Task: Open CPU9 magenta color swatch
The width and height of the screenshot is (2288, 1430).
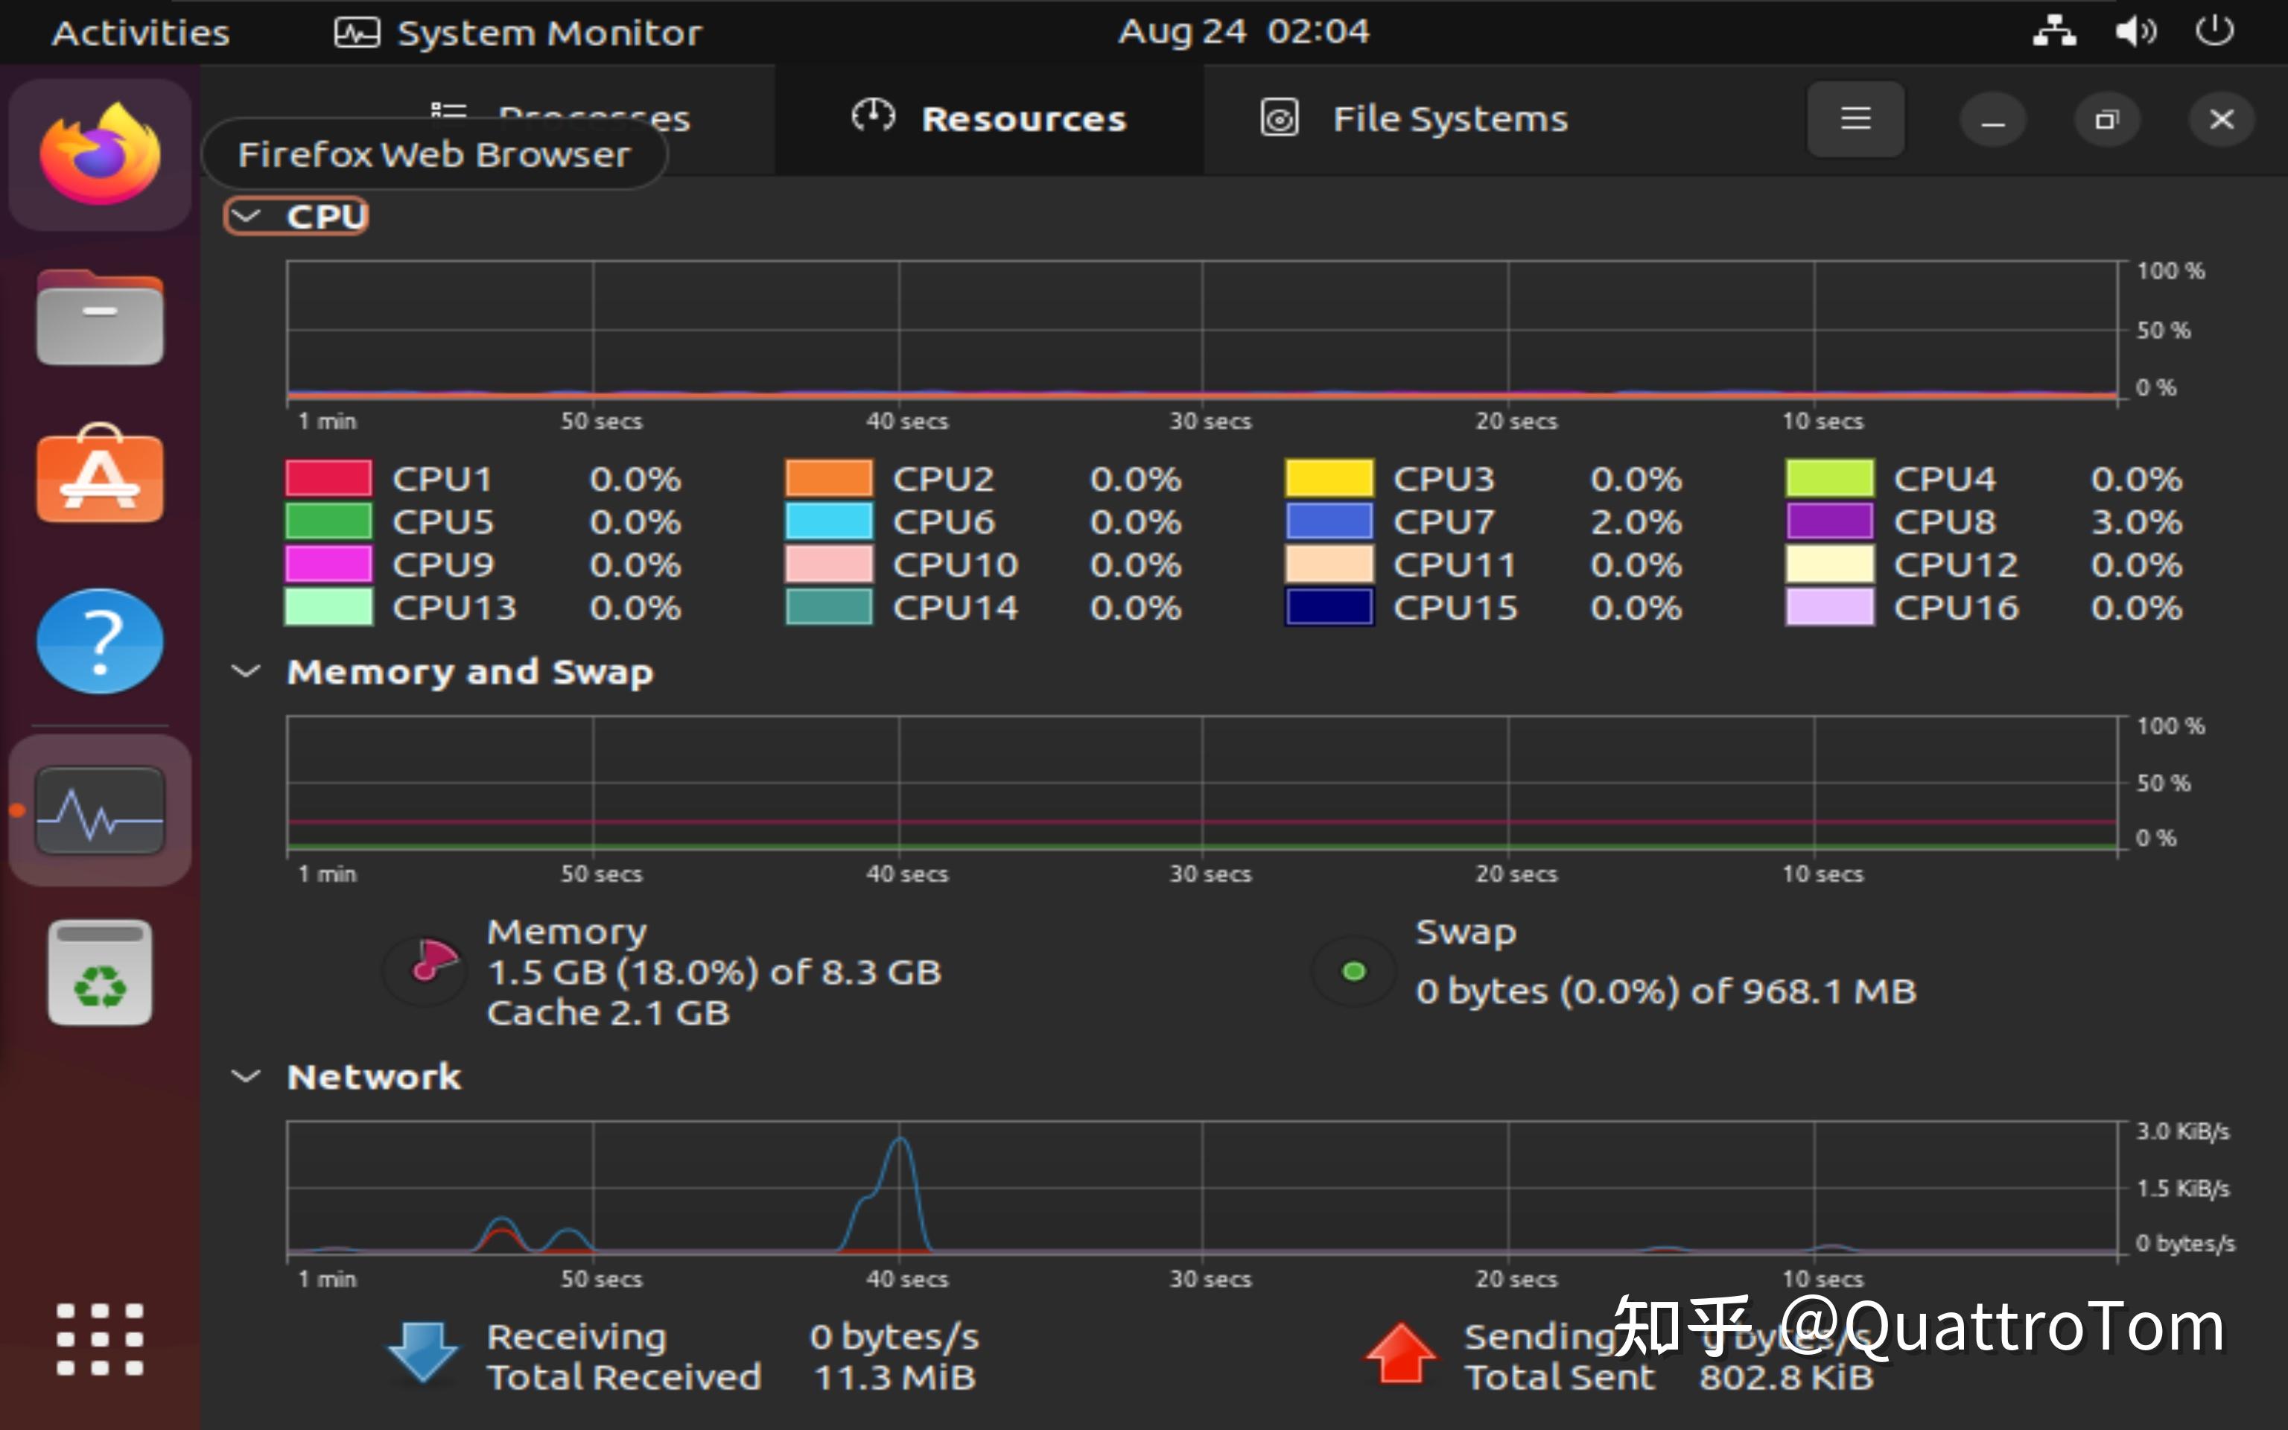Action: (x=328, y=565)
